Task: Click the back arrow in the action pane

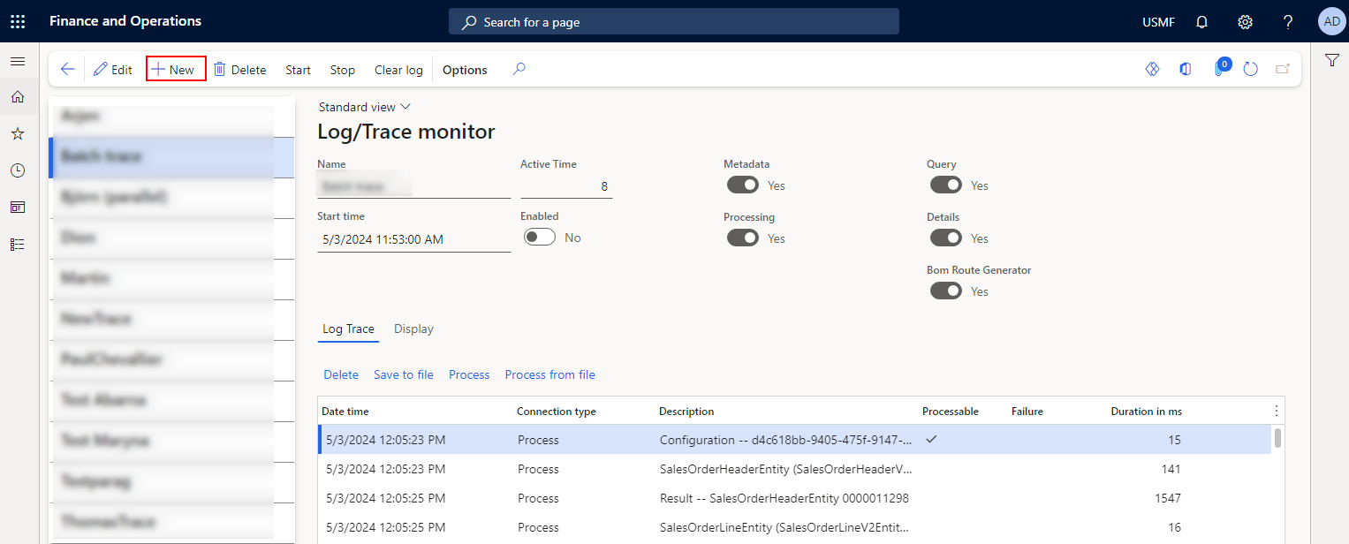Action: coord(67,70)
